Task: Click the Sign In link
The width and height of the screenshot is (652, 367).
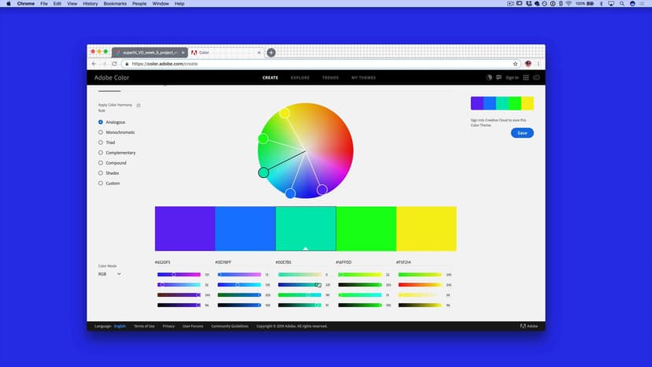Action: coord(512,78)
